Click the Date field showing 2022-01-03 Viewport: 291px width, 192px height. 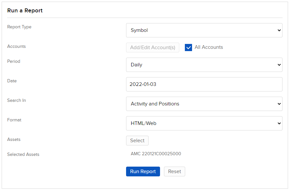[204, 84]
